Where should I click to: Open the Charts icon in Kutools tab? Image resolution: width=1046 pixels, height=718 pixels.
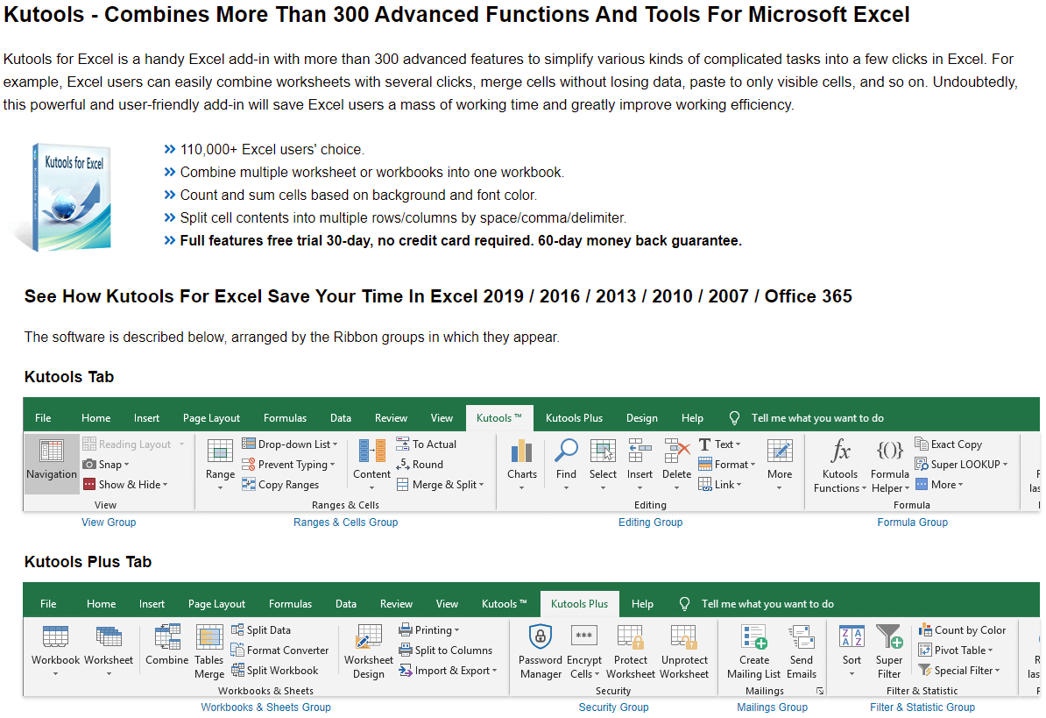[x=521, y=451]
